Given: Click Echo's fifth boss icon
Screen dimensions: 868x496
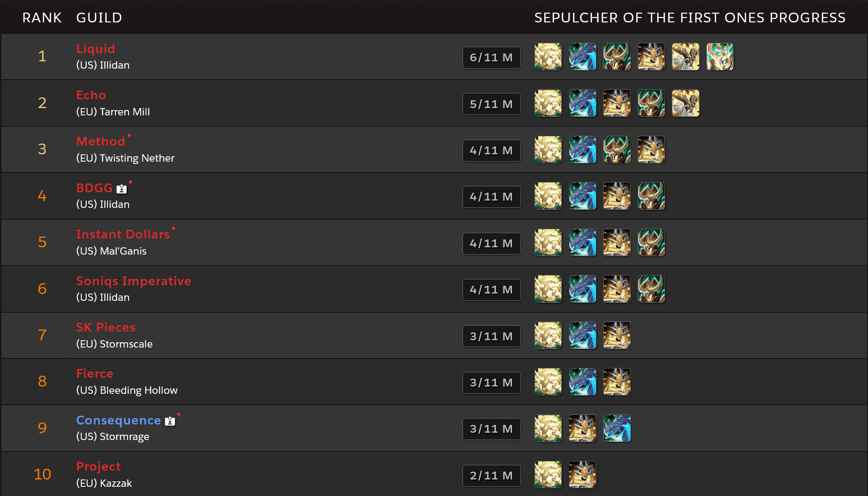Looking at the screenshot, I should click(x=685, y=103).
